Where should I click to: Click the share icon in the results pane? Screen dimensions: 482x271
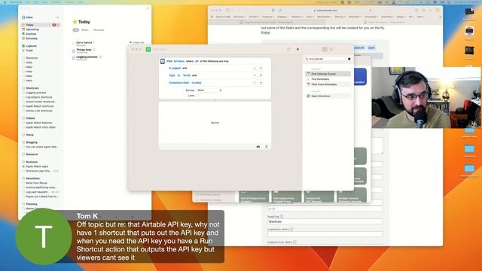coord(266,147)
